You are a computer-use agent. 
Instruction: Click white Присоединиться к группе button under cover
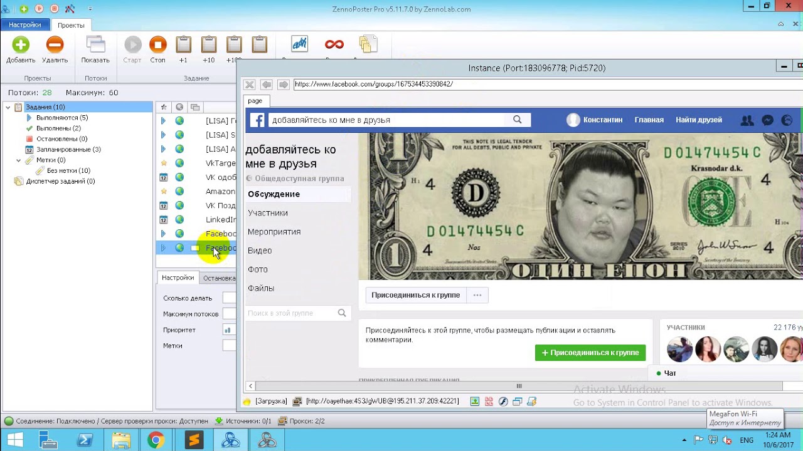point(415,295)
